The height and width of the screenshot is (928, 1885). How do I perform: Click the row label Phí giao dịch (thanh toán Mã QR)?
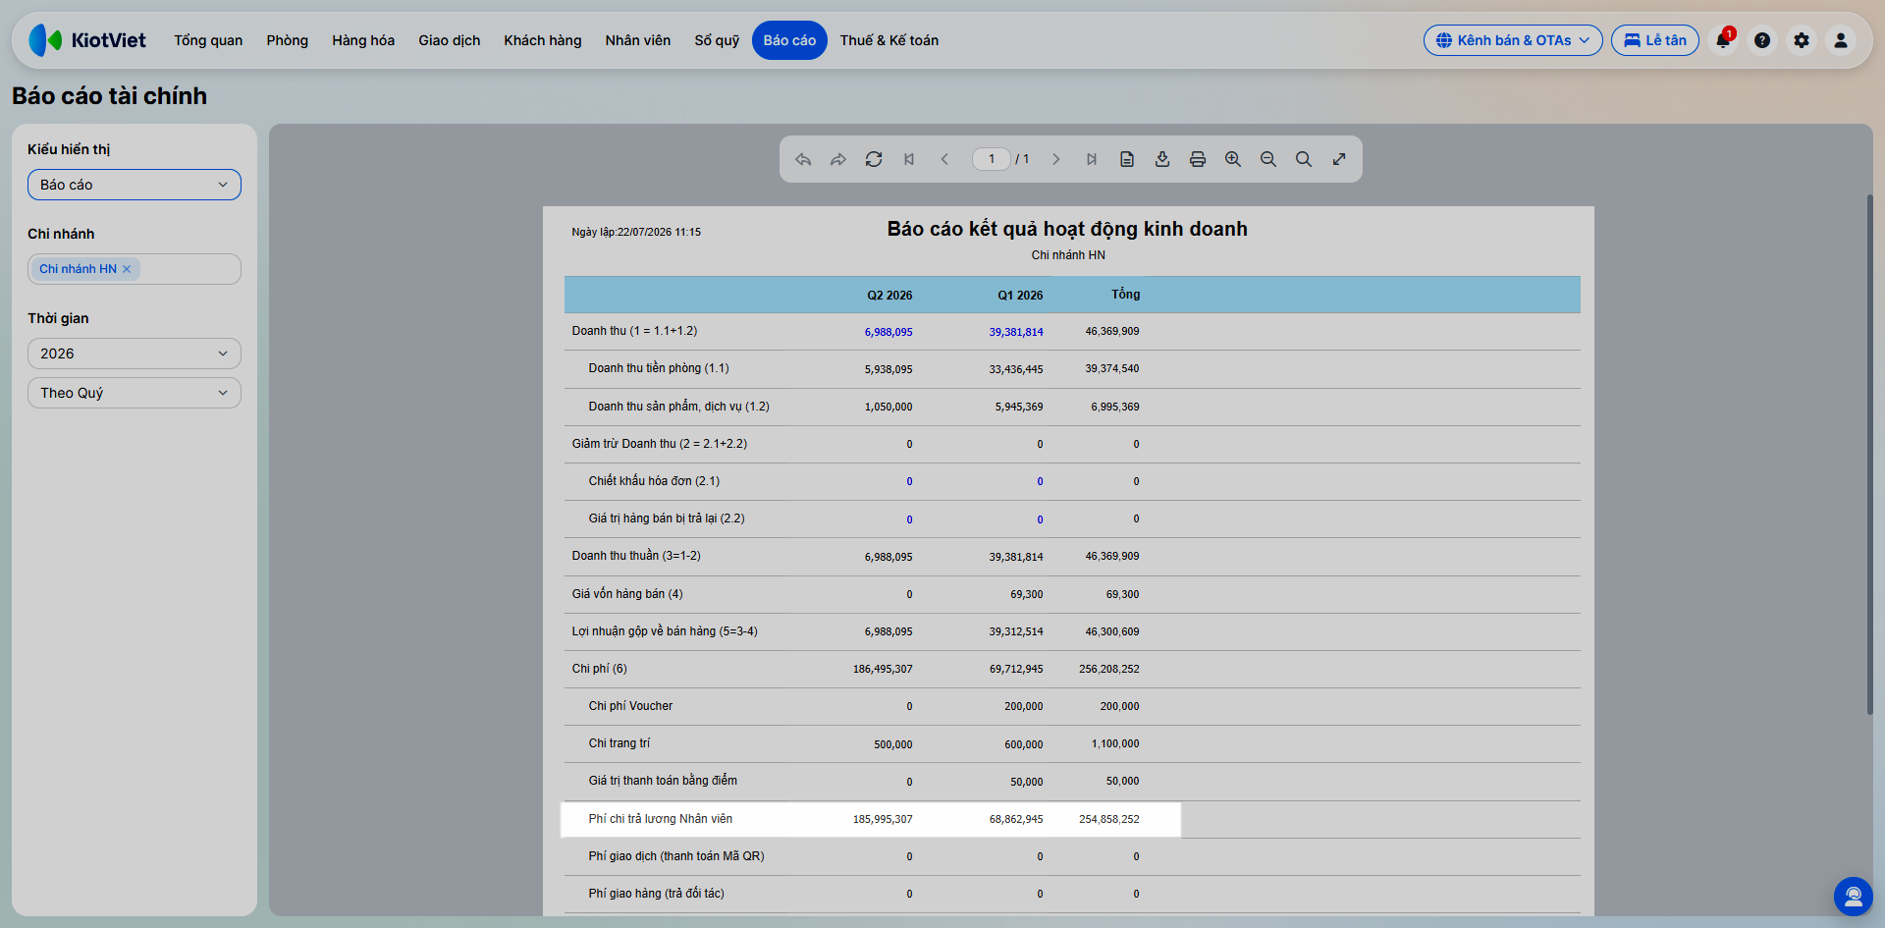(676, 856)
